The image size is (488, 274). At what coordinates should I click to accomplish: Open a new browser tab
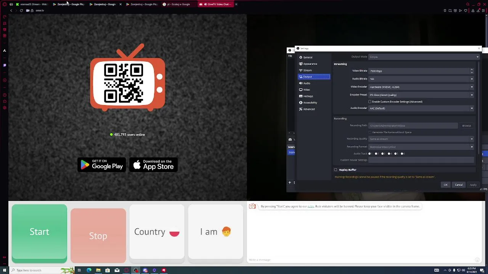coord(236,4)
